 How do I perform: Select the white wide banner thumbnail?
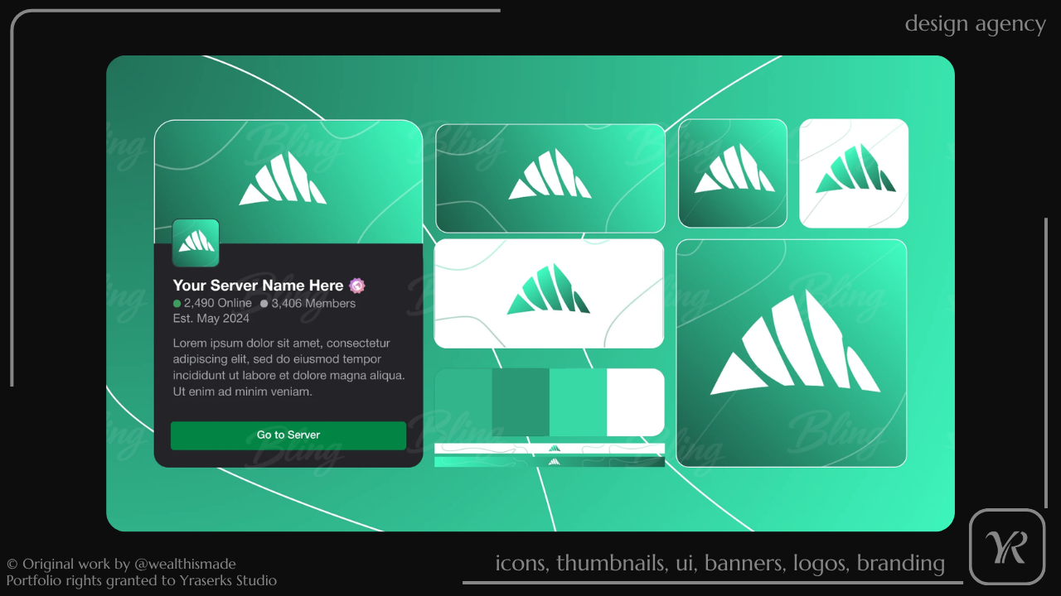pos(550,294)
